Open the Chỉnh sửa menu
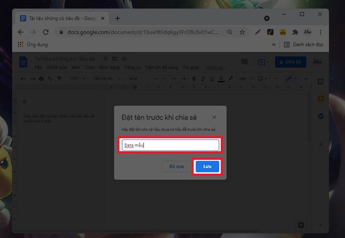345x238 pixels. coord(56,68)
